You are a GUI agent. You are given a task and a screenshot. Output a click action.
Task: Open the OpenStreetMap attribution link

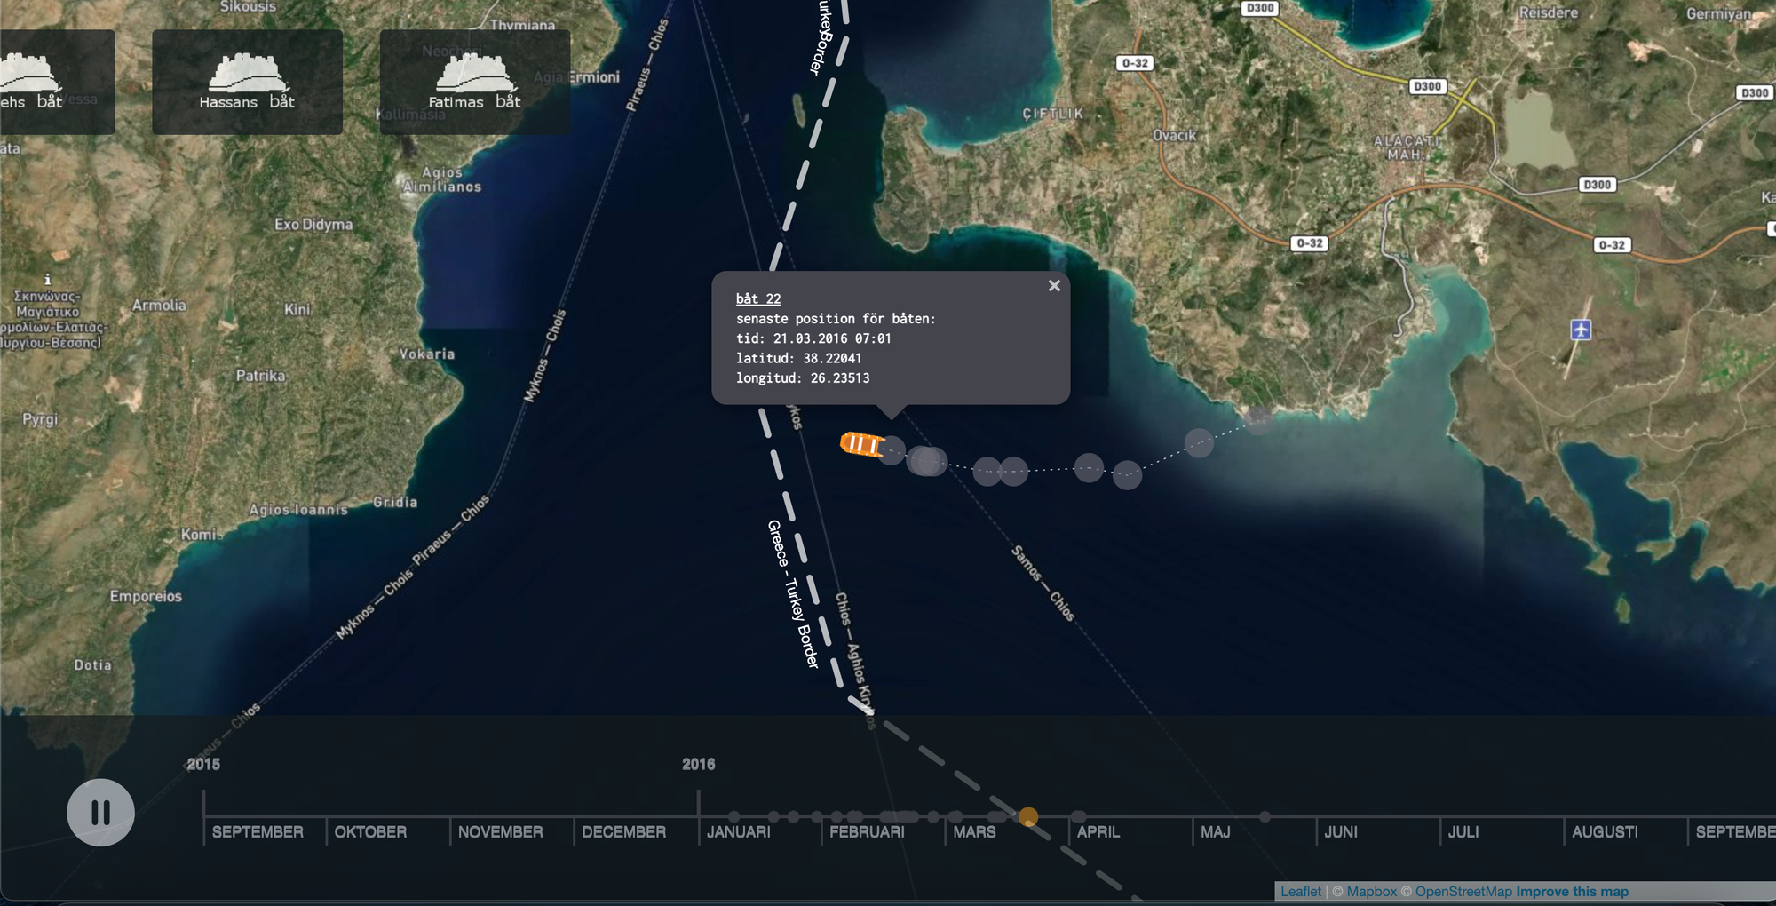click(x=1463, y=892)
